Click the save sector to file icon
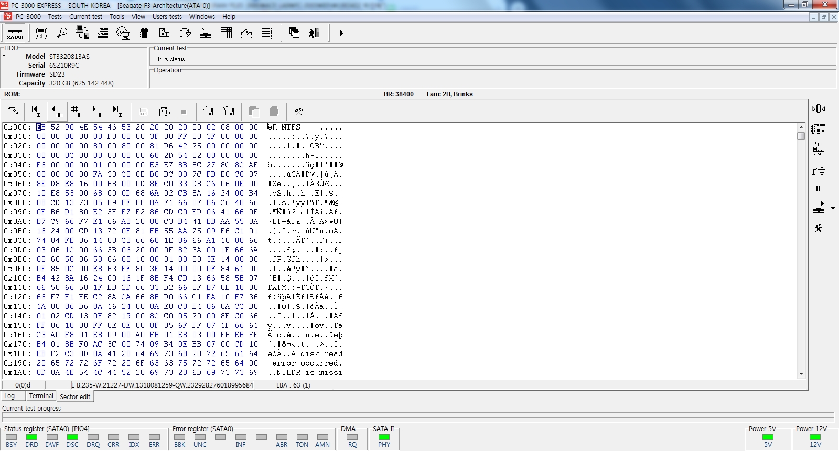Viewport: 839px width, 451px height. (208, 111)
